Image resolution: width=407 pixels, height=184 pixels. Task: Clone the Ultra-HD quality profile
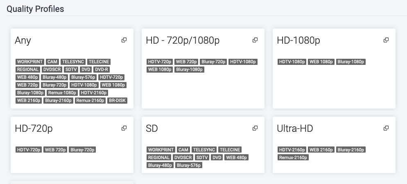(386, 128)
